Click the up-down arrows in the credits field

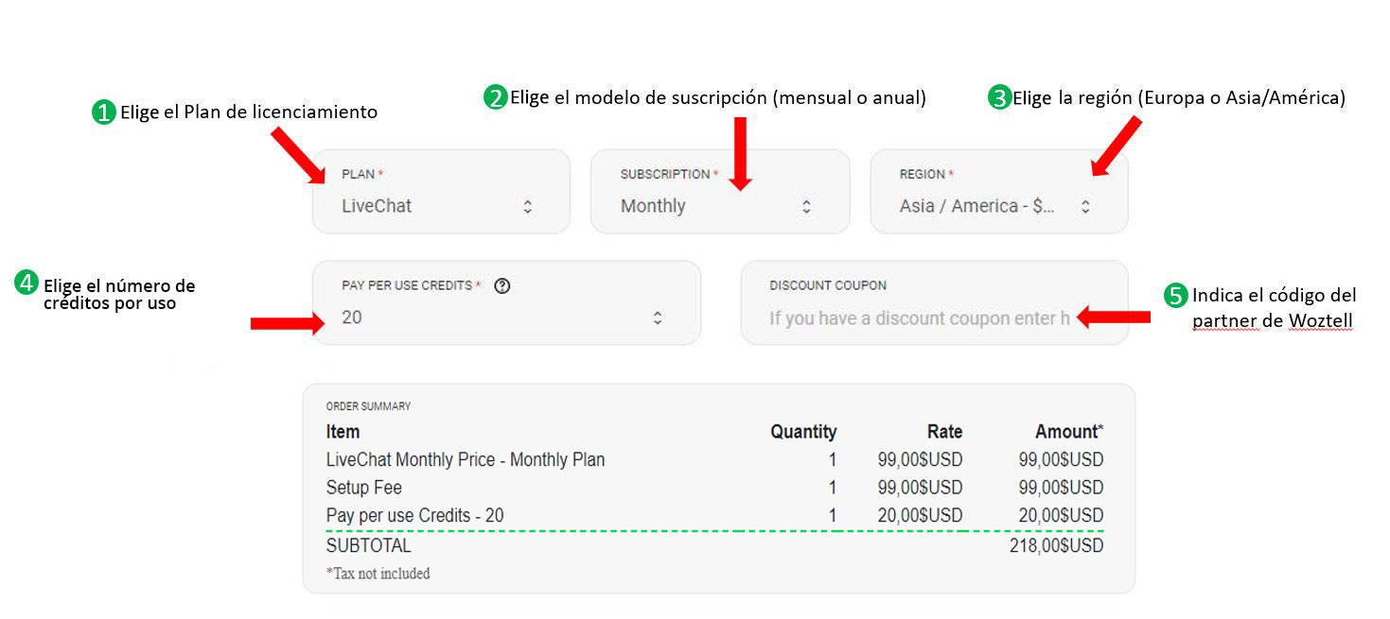point(658,318)
